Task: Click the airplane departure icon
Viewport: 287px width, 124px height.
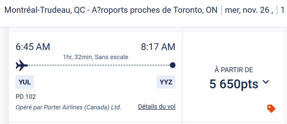Action: pyautogui.click(x=21, y=65)
